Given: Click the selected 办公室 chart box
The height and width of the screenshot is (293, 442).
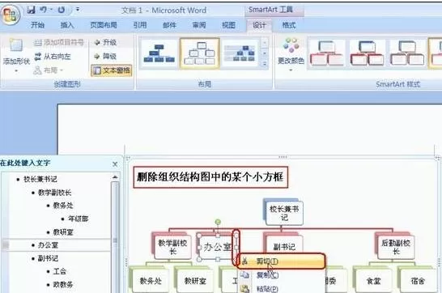Looking at the screenshot, I should click(x=217, y=247).
